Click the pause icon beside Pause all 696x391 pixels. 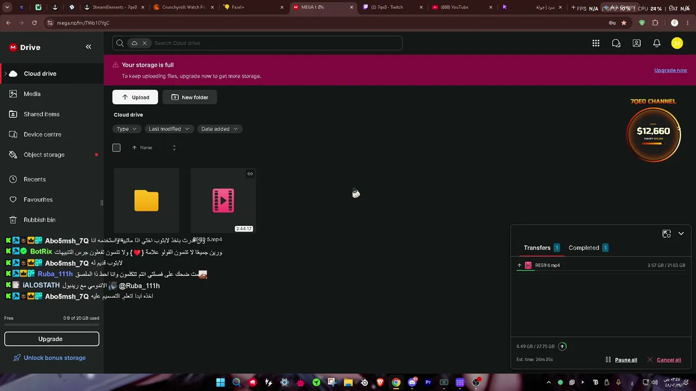tap(608, 360)
